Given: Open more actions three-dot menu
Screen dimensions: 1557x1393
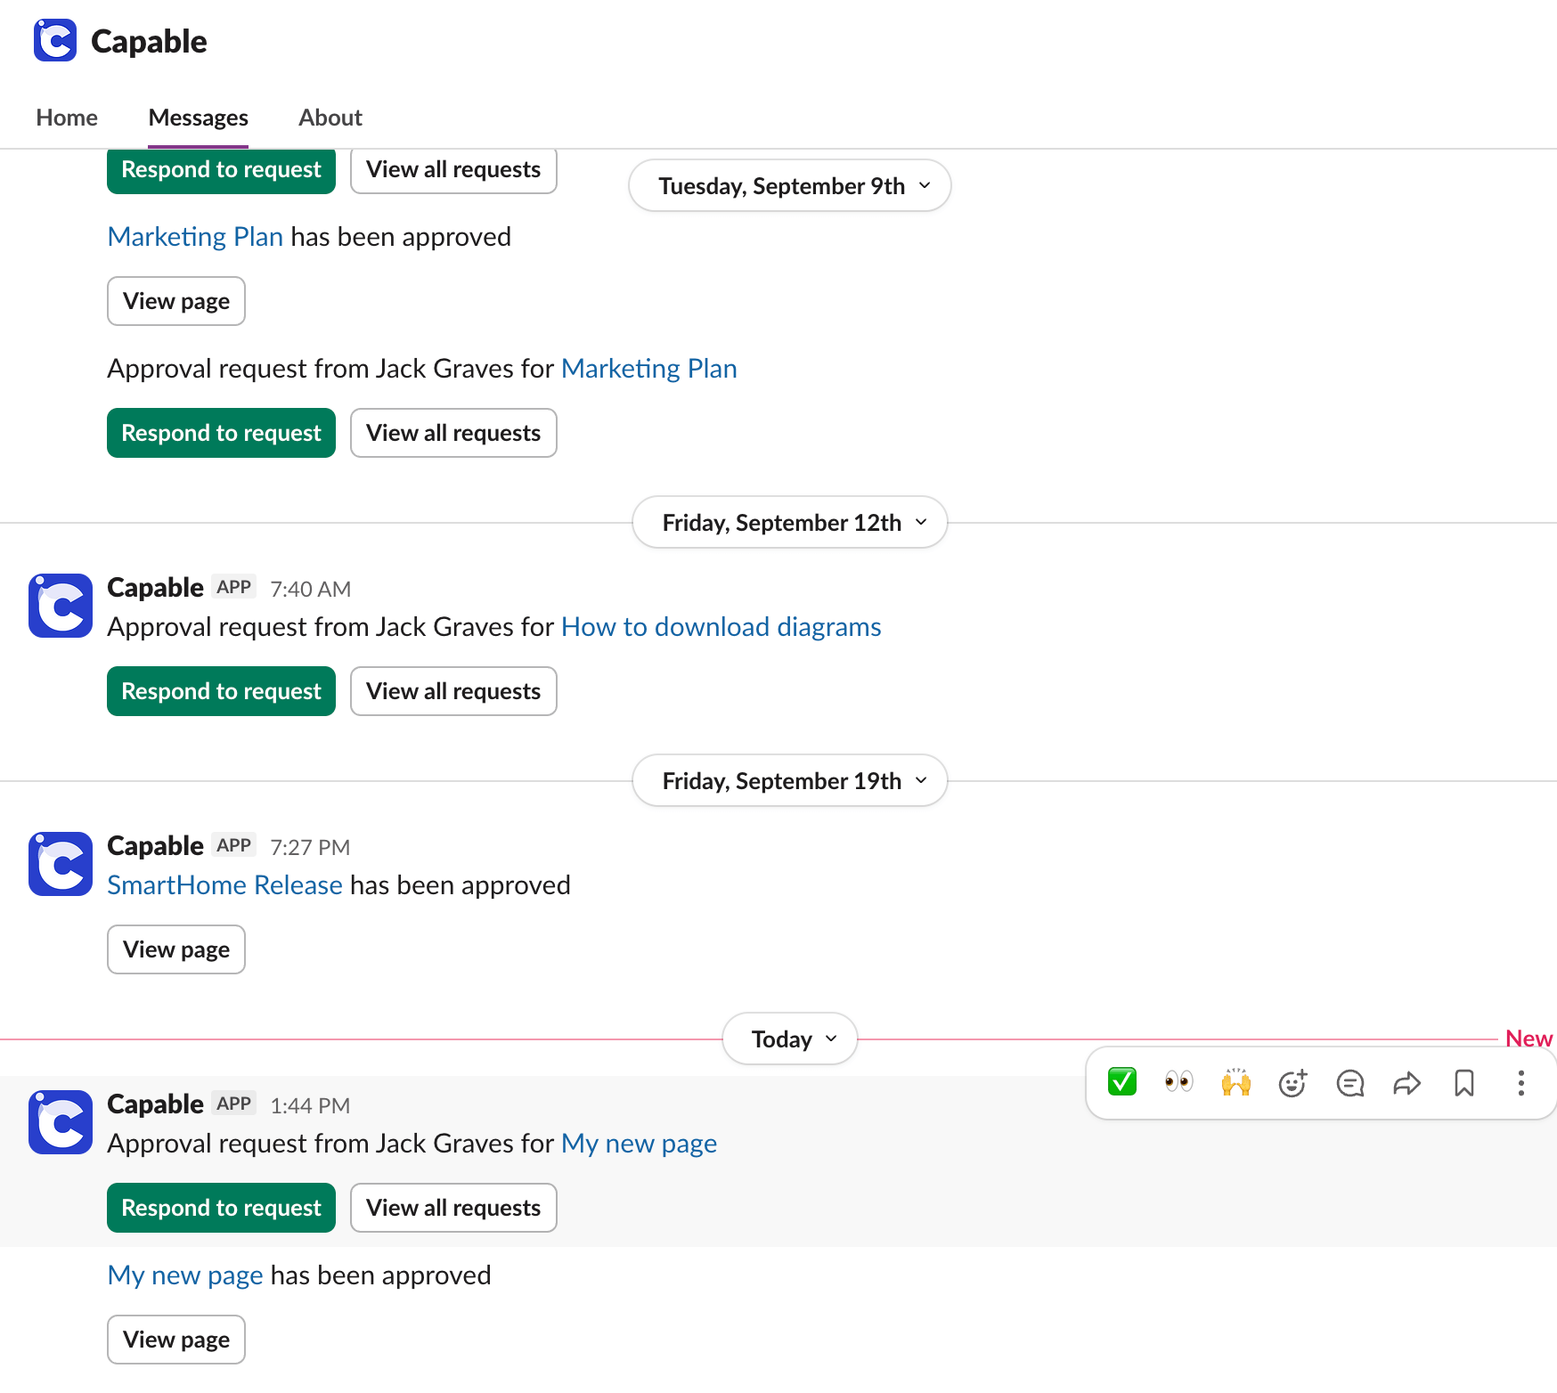Looking at the screenshot, I should 1520,1083.
